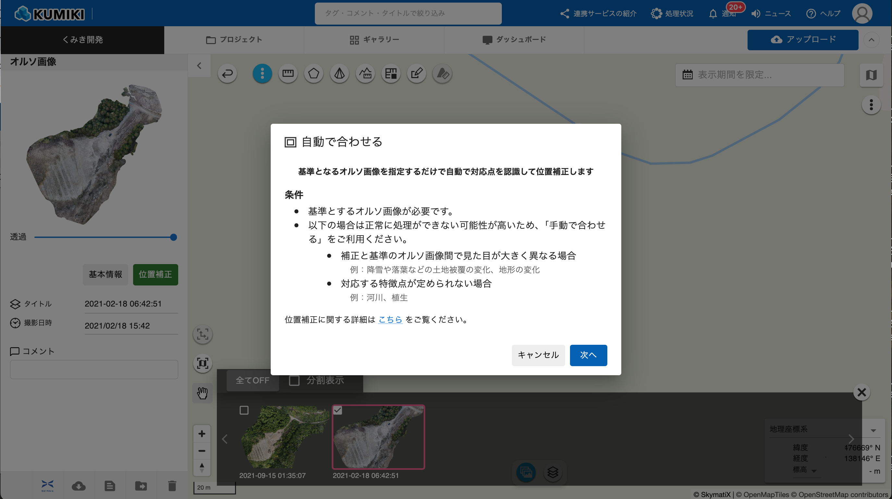The image size is (892, 499).
Task: Click the layers stack icon at bottom
Action: tap(553, 472)
